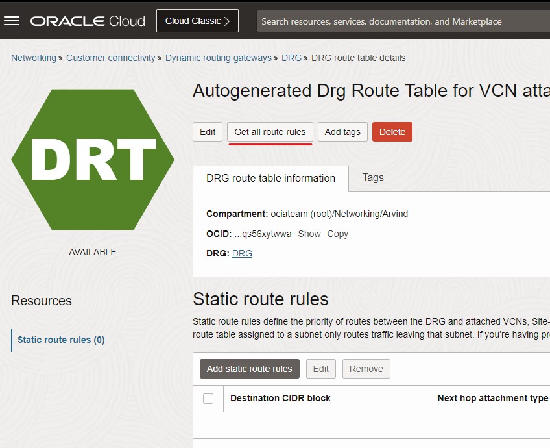Select Static route rules (0) resource
The width and height of the screenshot is (550, 448).
(62, 340)
